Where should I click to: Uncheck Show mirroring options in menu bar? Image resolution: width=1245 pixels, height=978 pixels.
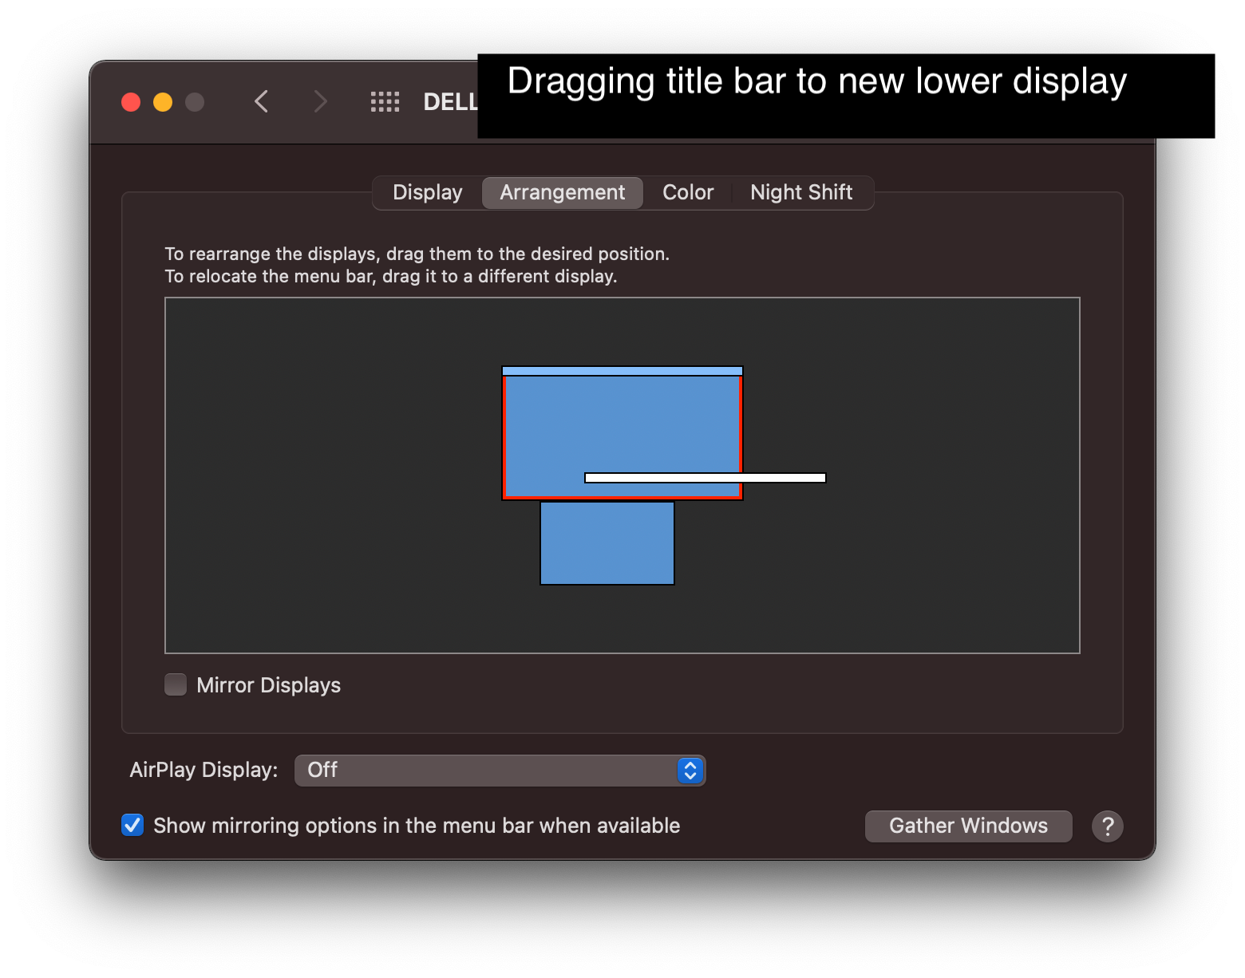tap(132, 825)
